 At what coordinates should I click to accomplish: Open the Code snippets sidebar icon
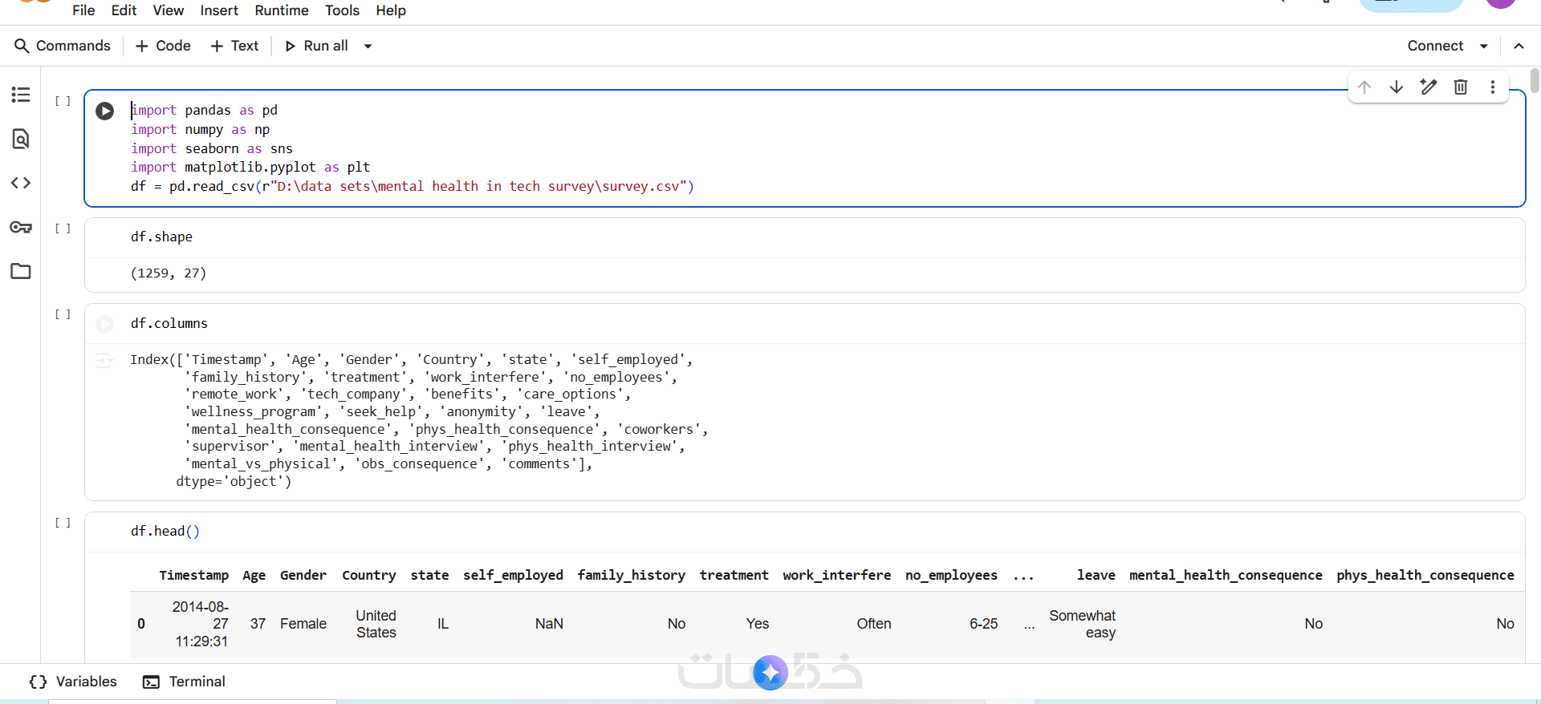[x=21, y=183]
